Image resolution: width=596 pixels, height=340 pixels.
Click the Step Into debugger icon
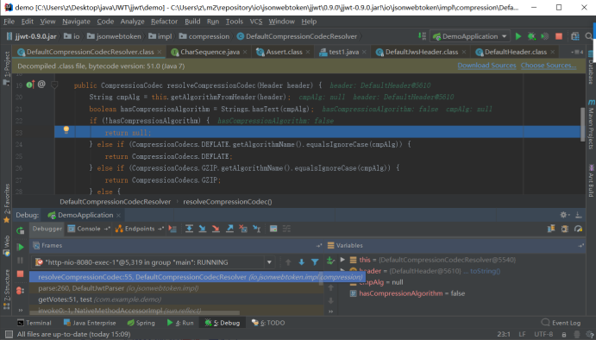[202, 229]
